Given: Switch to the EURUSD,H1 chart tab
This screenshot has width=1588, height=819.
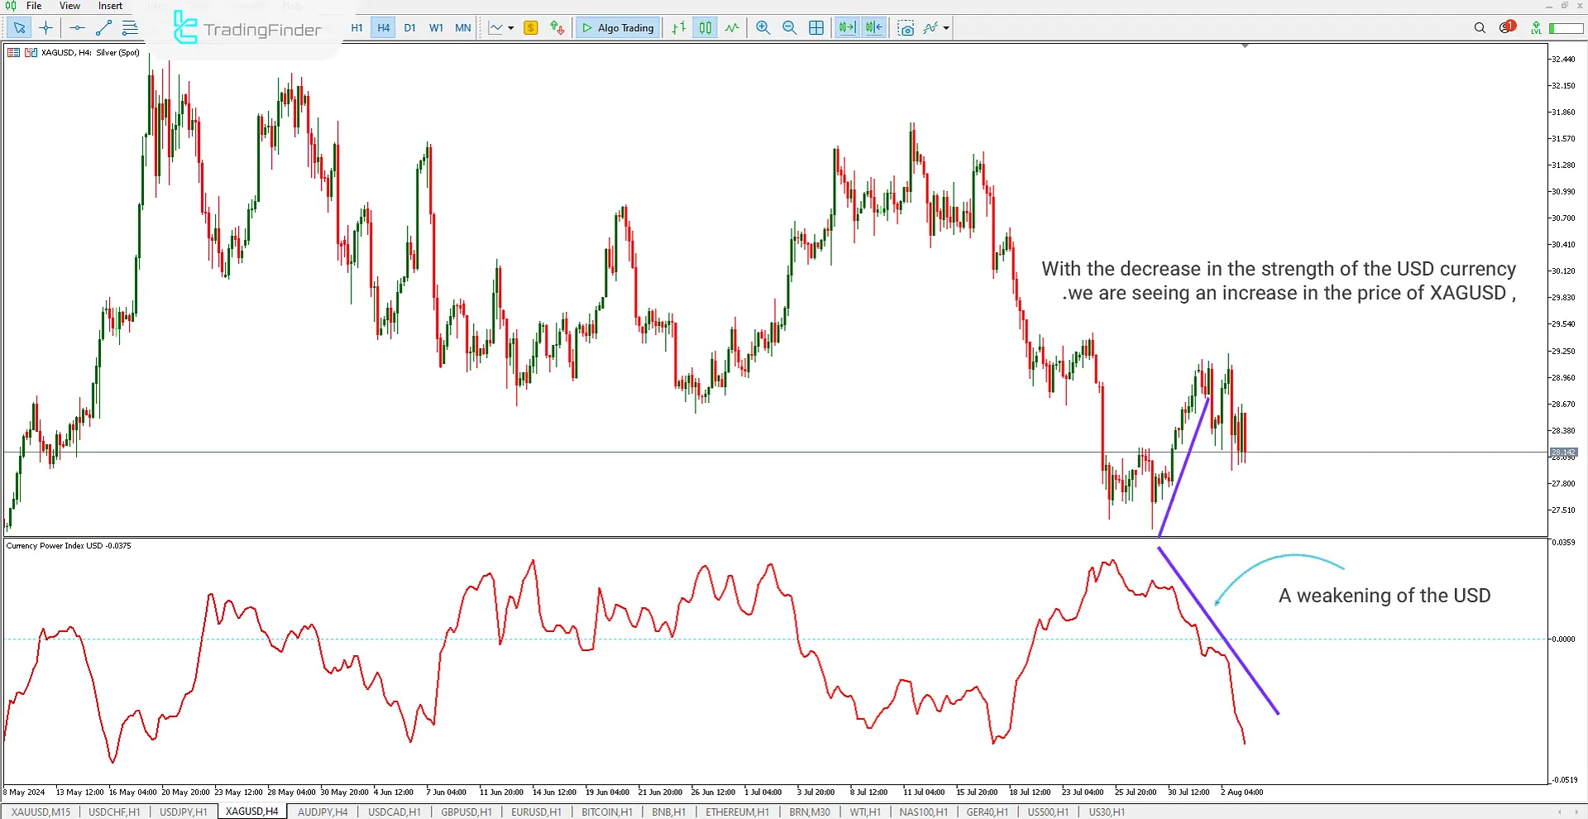Looking at the screenshot, I should pyautogui.click(x=536, y=812).
